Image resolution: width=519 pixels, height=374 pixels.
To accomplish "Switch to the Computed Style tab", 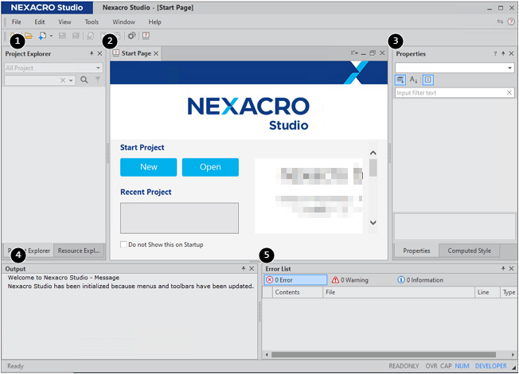I will tap(468, 251).
